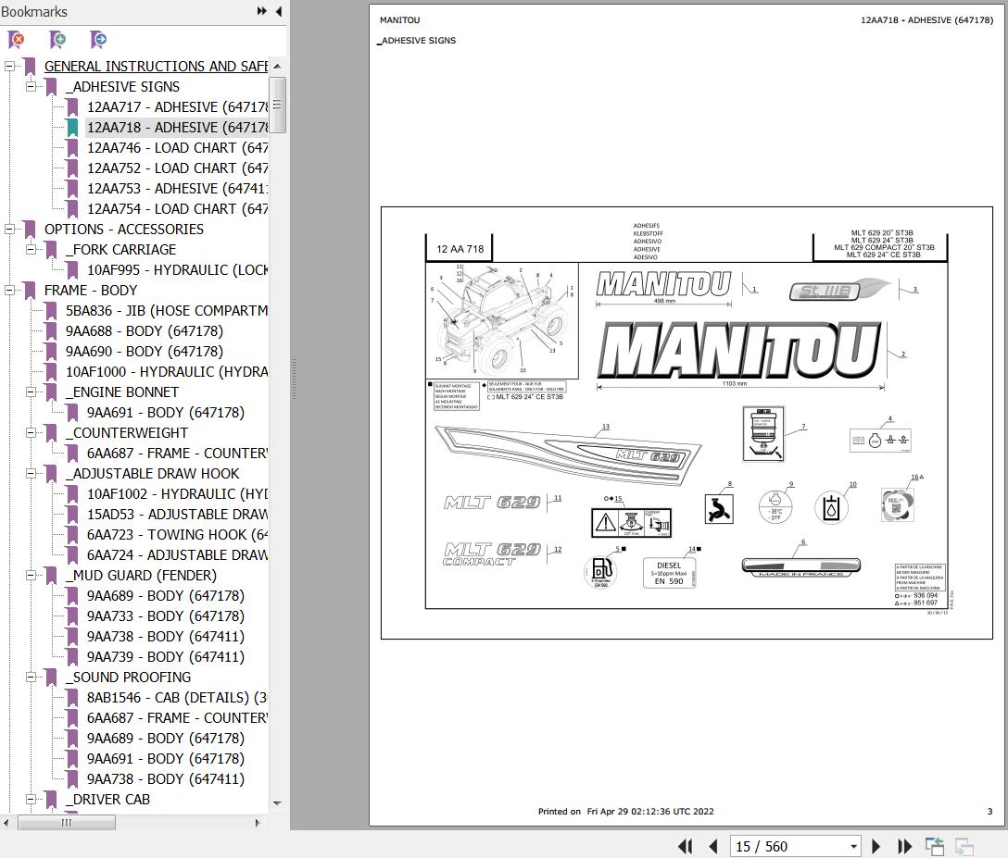The width and height of the screenshot is (1008, 858).
Task: Collapse the _MUD GUARD (FENDER) node
Action: pos(31,576)
